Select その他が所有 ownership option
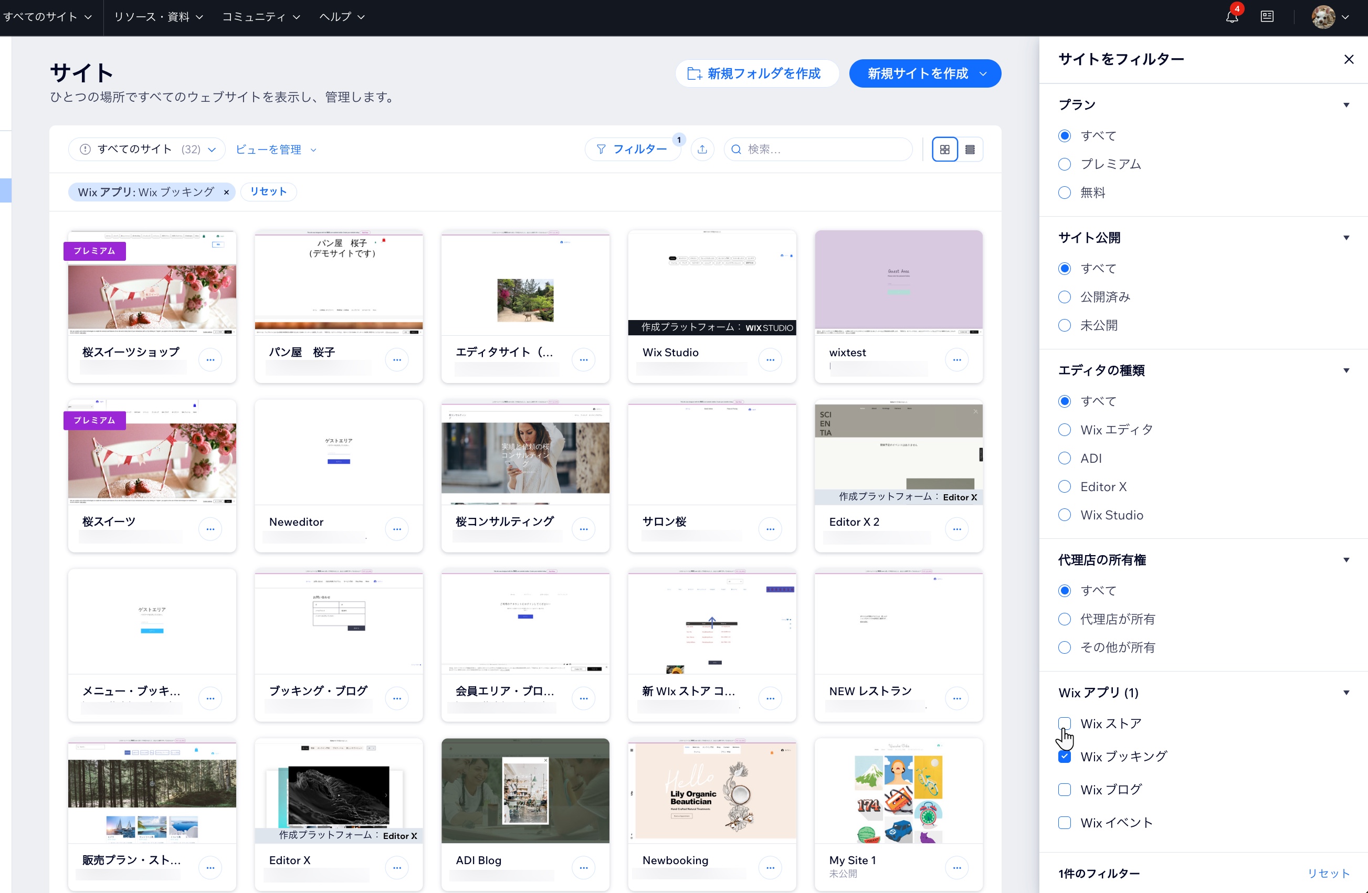The width and height of the screenshot is (1368, 893). [x=1065, y=647]
